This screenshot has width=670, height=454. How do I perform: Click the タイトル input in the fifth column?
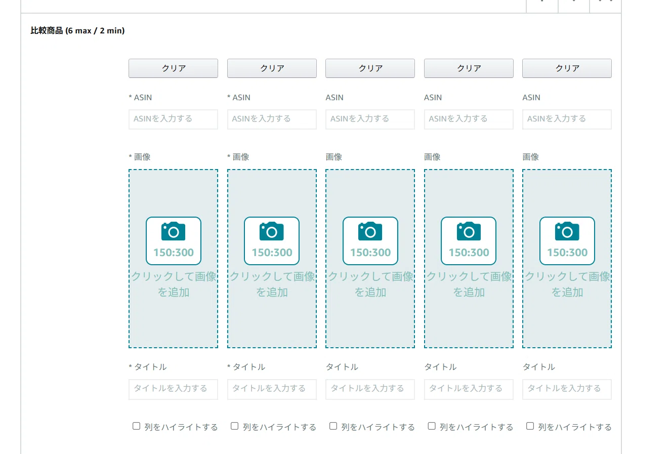click(567, 389)
